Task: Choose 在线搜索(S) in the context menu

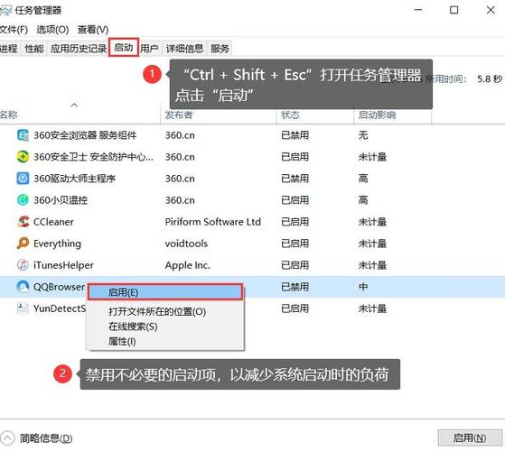Action: tap(133, 327)
